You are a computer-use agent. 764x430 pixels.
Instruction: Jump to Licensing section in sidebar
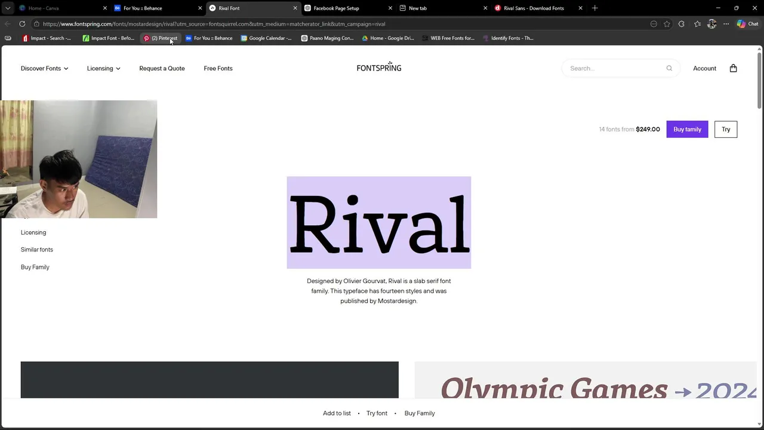[33, 232]
